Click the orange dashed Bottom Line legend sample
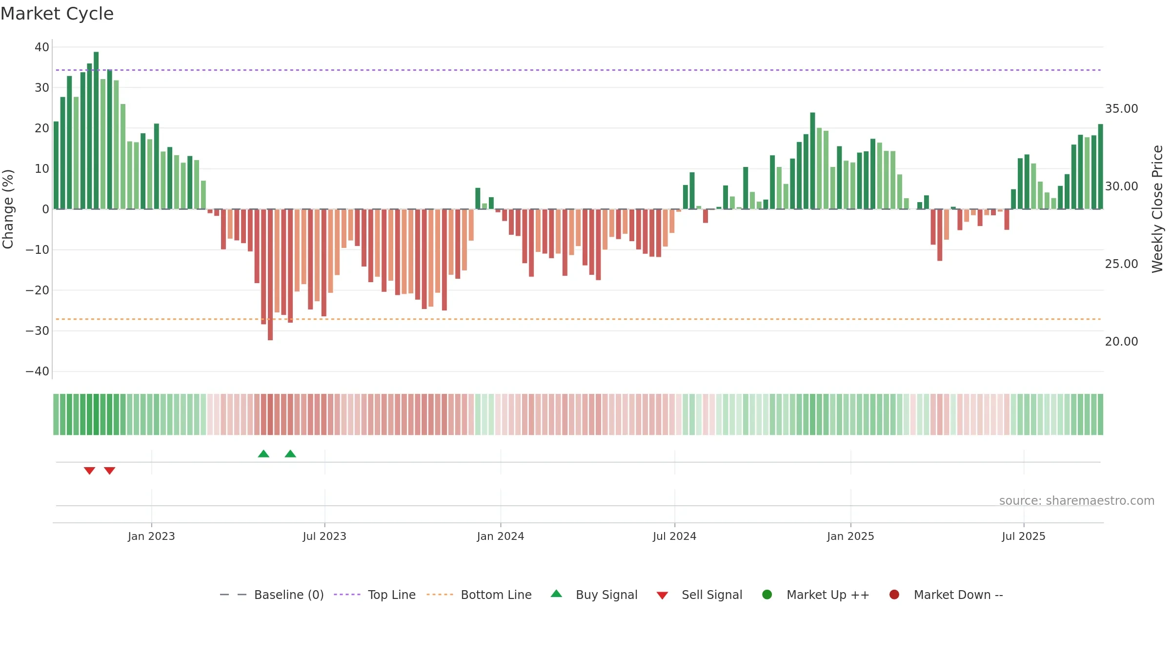This screenshot has height=659, width=1171. pos(440,595)
